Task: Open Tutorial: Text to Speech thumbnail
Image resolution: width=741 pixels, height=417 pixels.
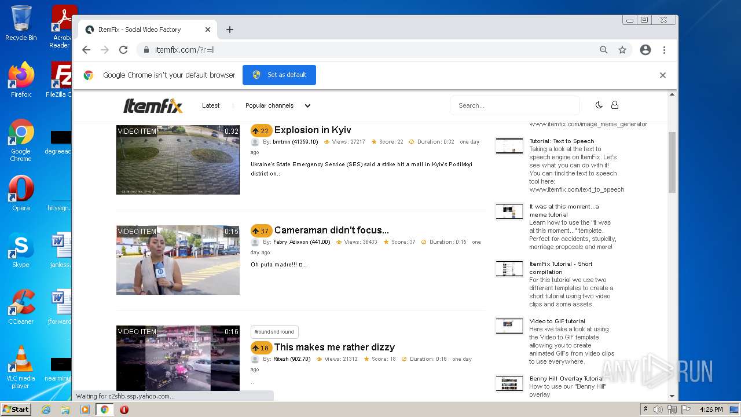Action: [x=509, y=146]
